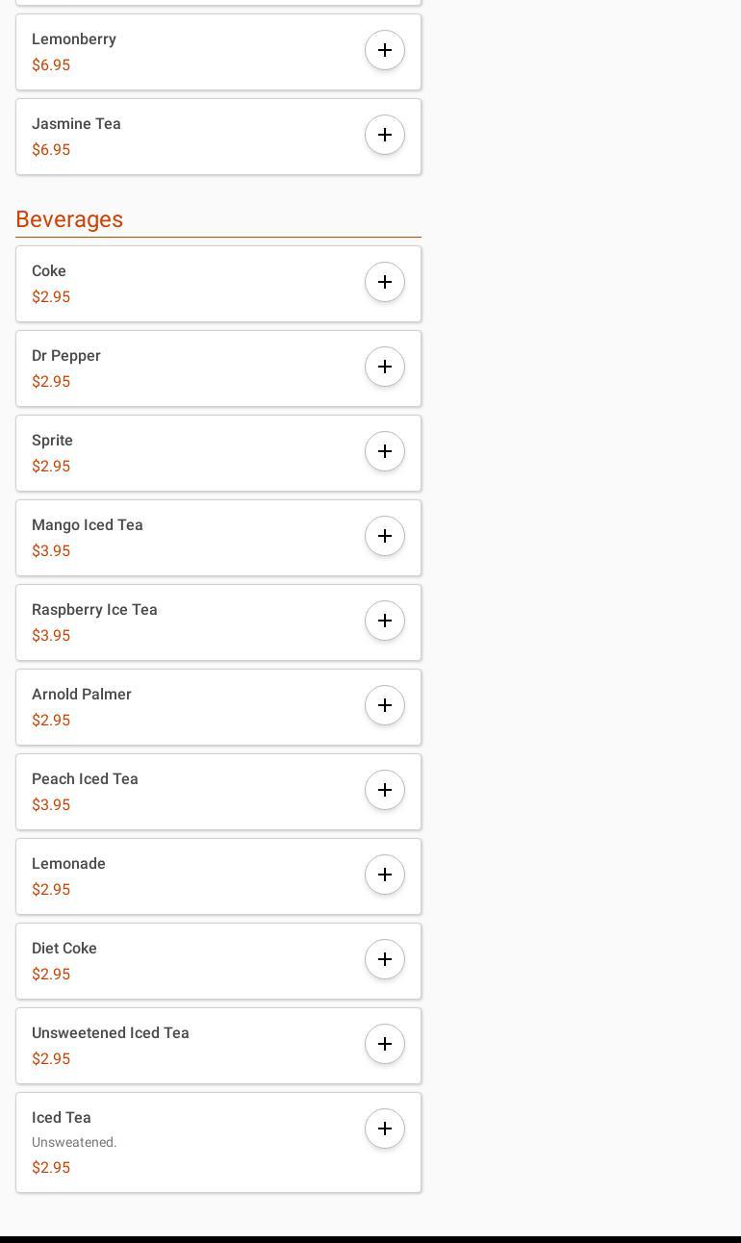The height and width of the screenshot is (1243, 741).
Task: Select the Iced Tea 'Unsweatened.' description
Action: click(74, 1143)
